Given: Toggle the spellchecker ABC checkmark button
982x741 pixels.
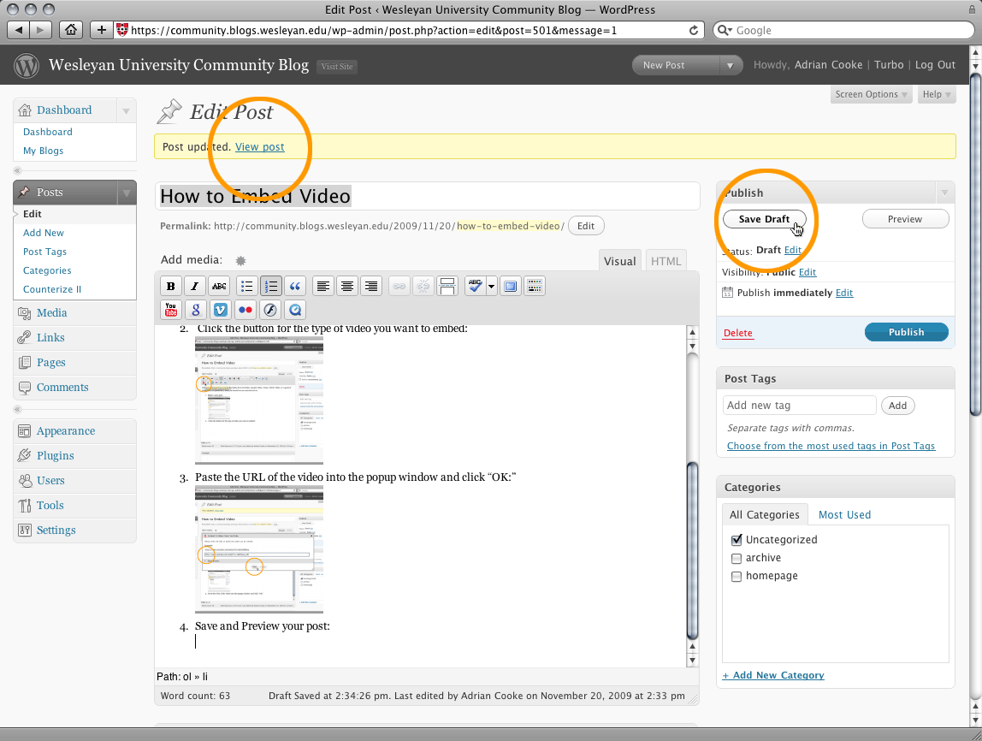Looking at the screenshot, I should [476, 287].
